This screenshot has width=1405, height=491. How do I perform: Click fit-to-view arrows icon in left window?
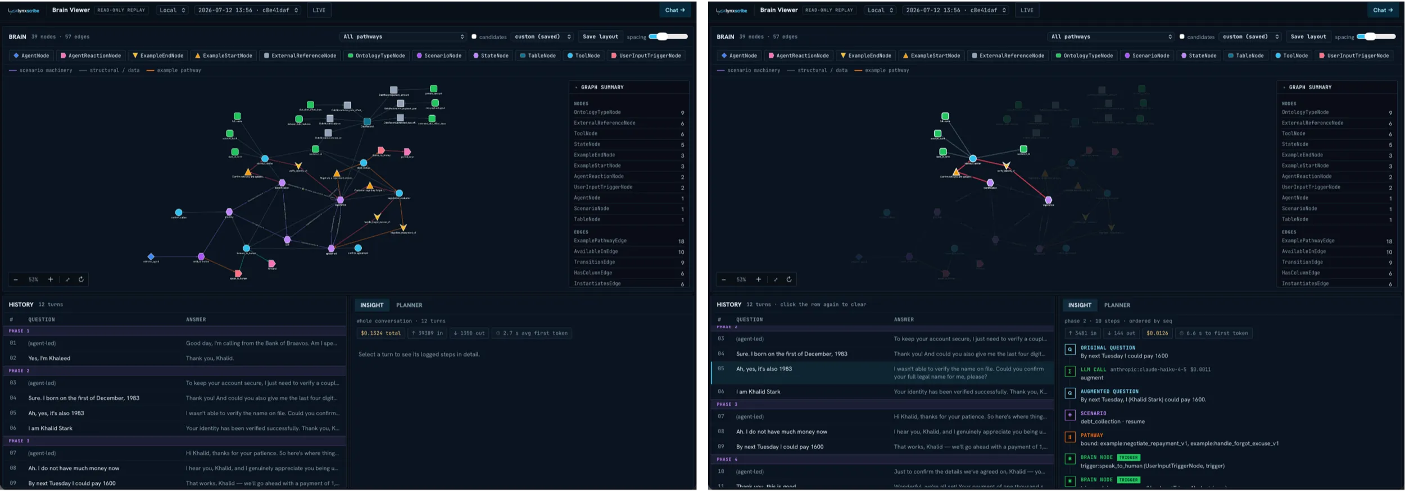tap(68, 279)
